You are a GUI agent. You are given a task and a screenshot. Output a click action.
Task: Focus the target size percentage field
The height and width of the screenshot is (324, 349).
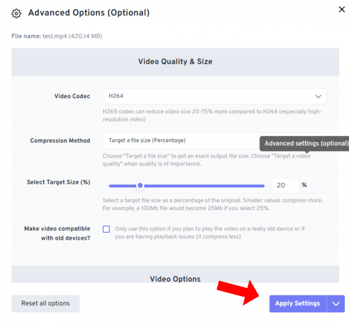coord(284,186)
